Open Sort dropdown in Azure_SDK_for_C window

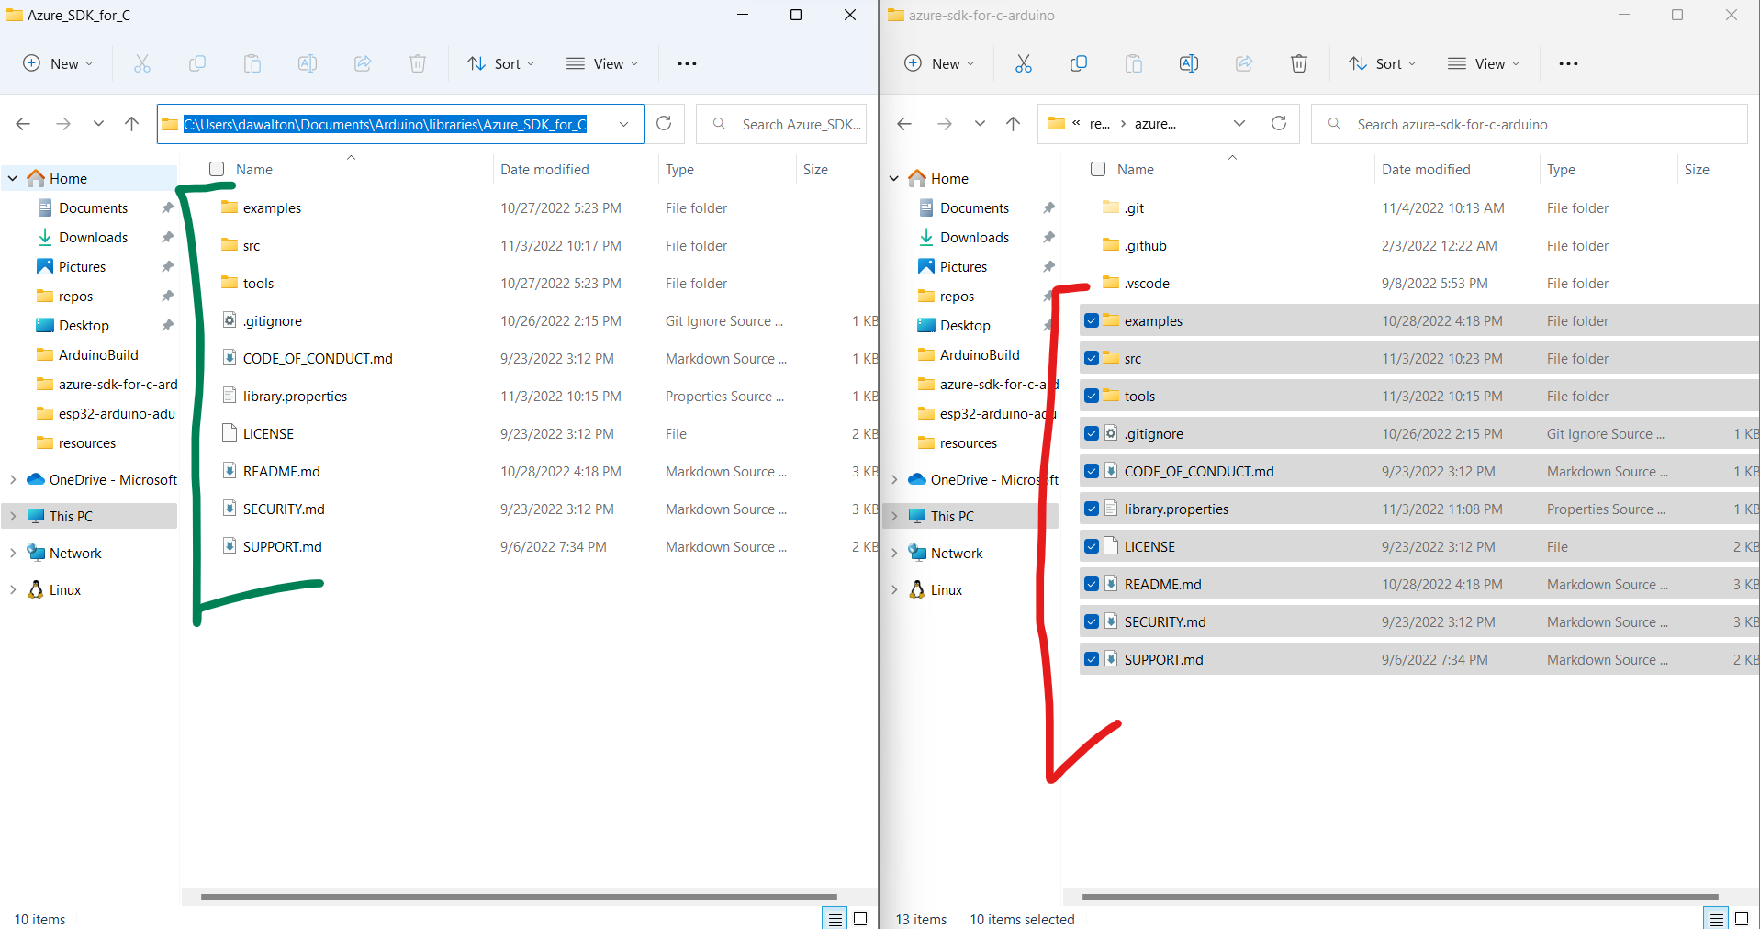tap(500, 63)
